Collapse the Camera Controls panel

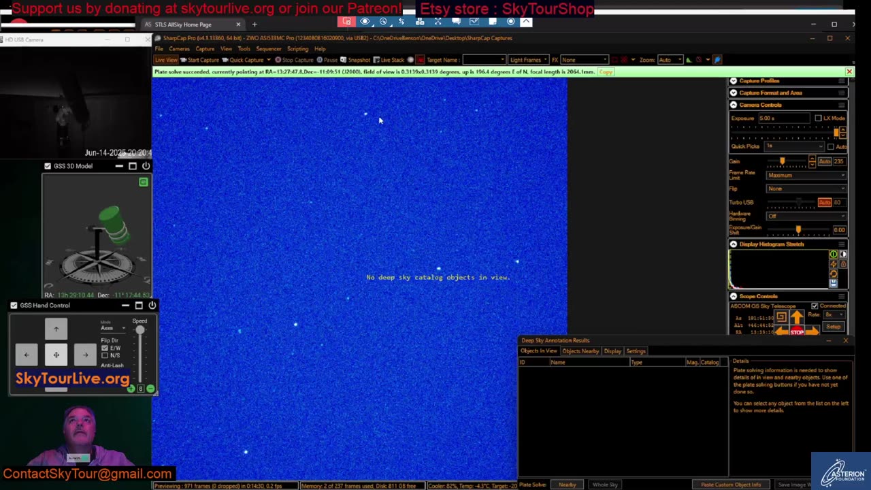point(733,105)
